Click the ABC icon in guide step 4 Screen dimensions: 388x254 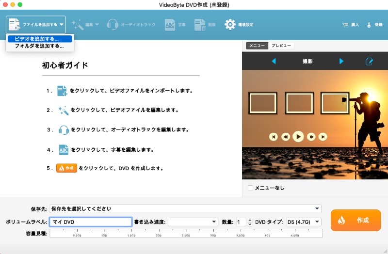click(x=64, y=150)
